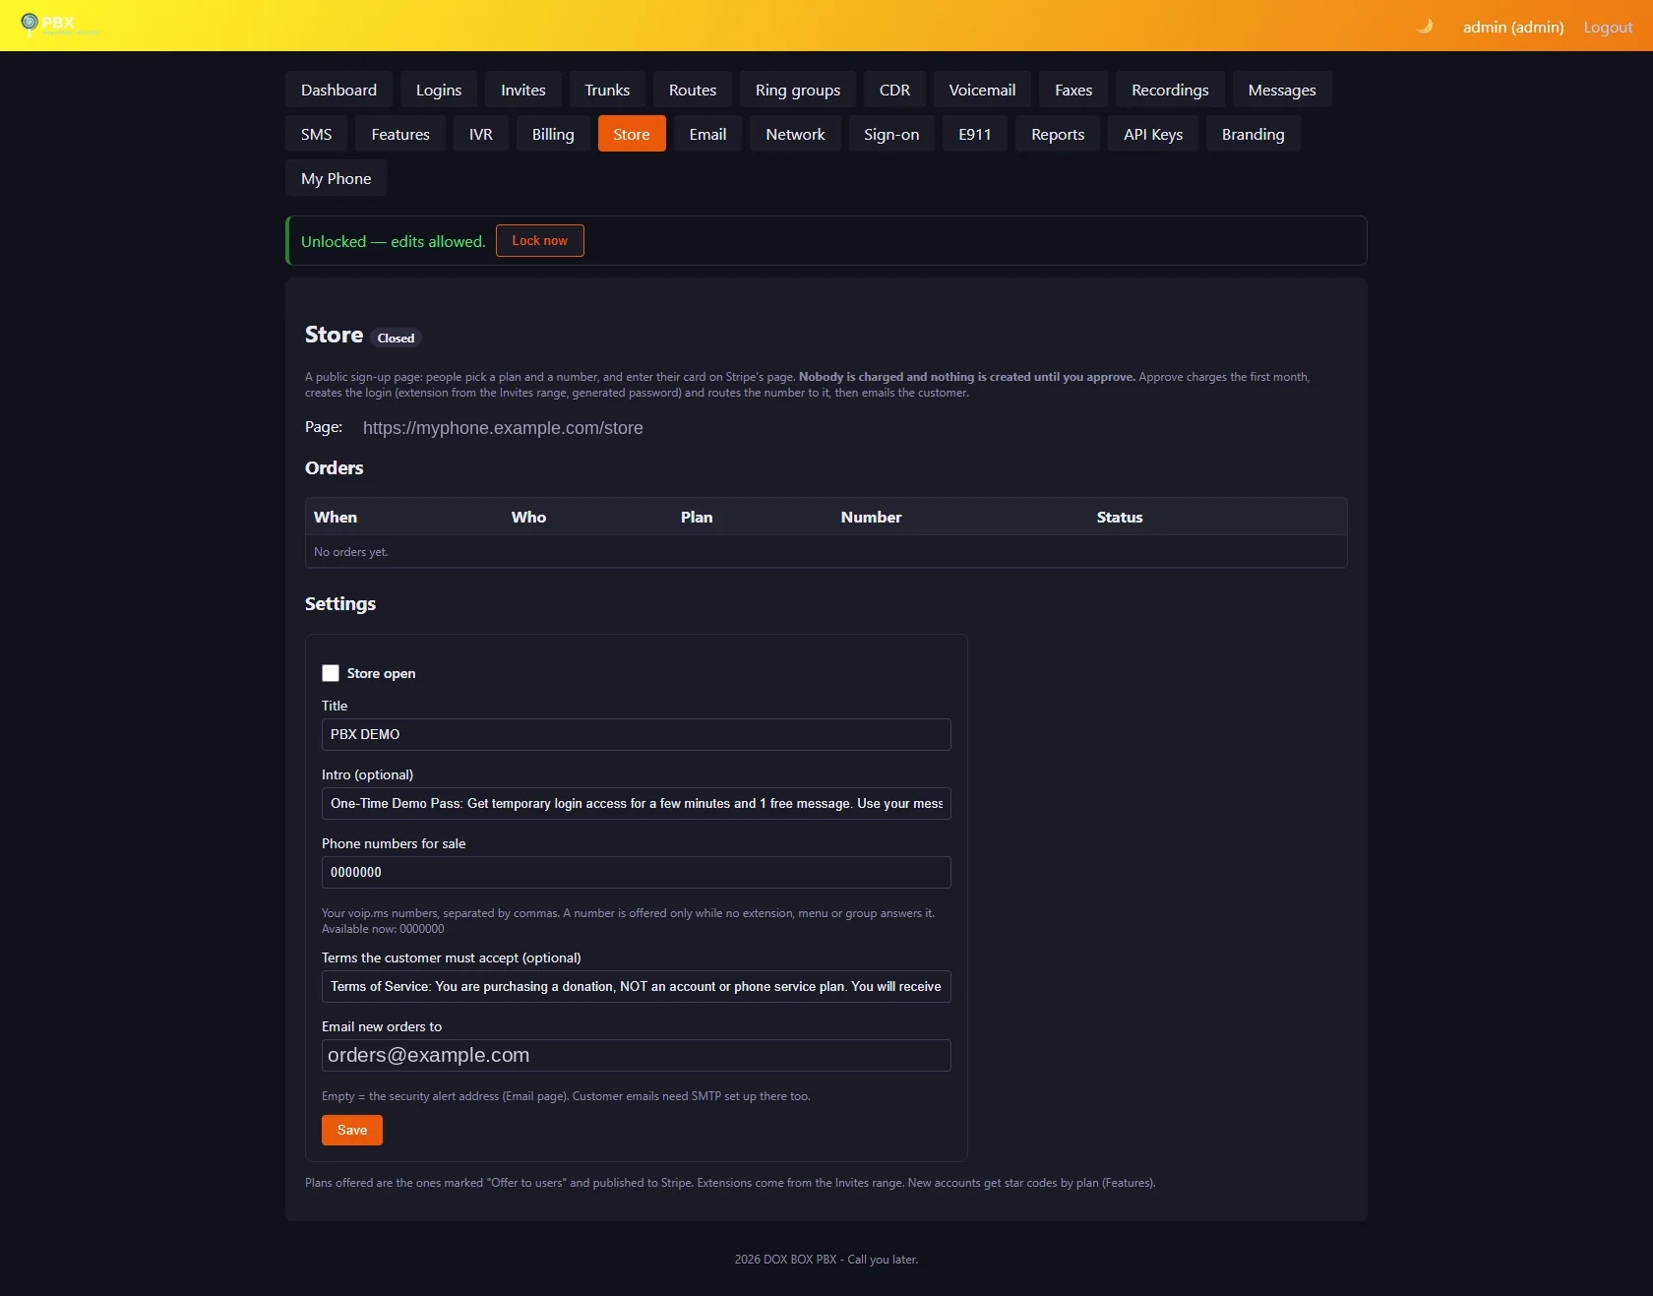The height and width of the screenshot is (1296, 1653).
Task: Save the store settings
Action: point(352,1130)
